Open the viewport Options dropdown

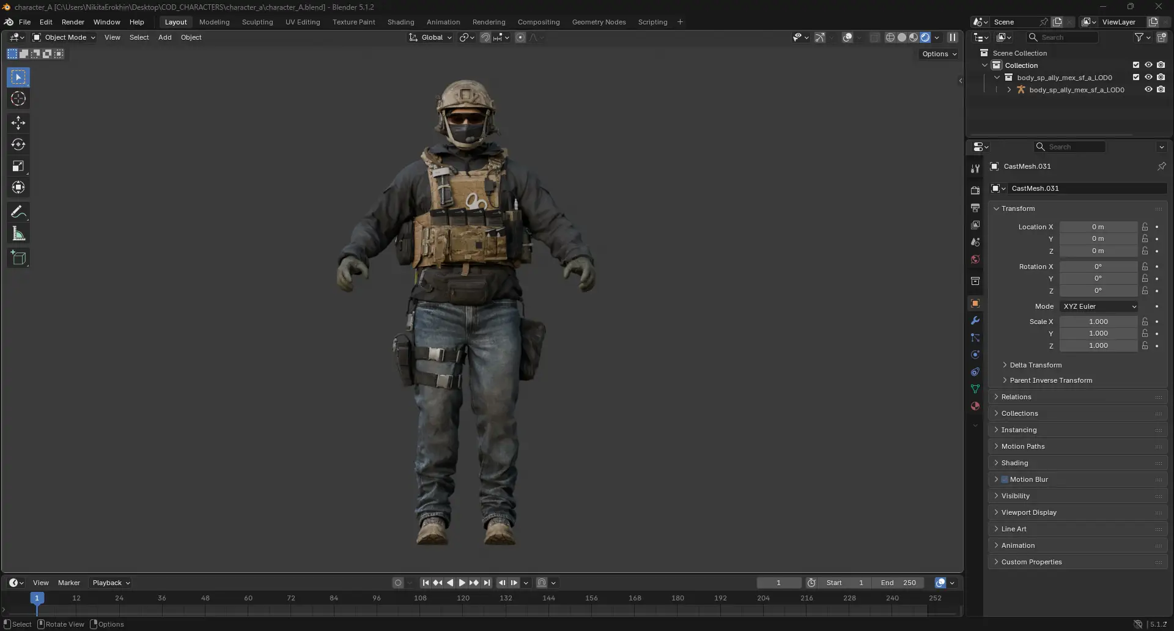click(939, 54)
